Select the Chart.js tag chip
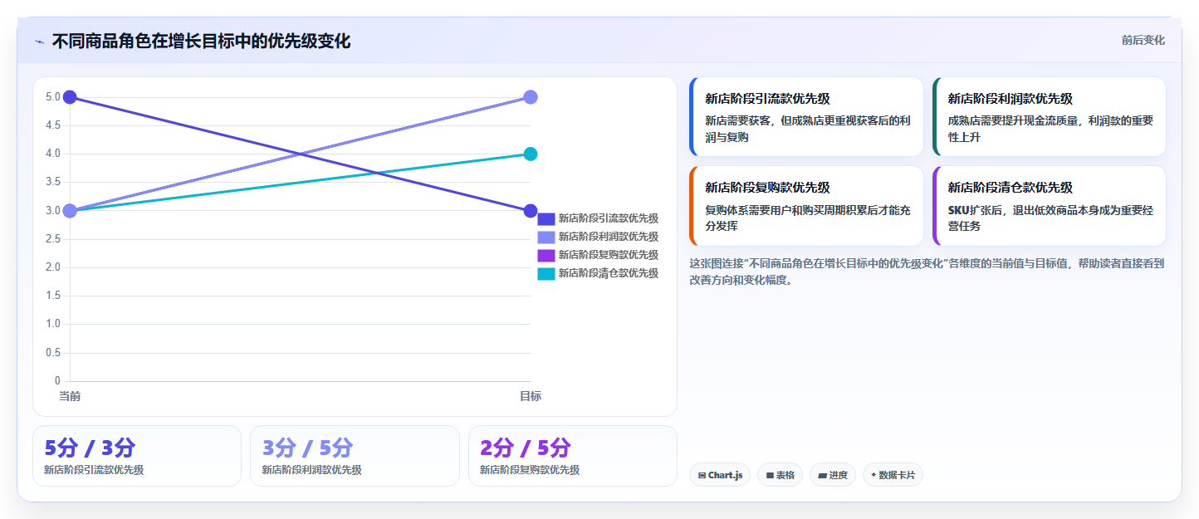 pyautogui.click(x=720, y=475)
